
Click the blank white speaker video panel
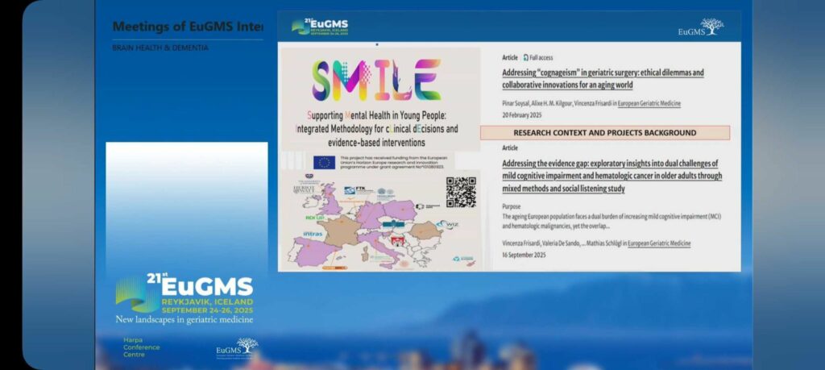(x=186, y=206)
